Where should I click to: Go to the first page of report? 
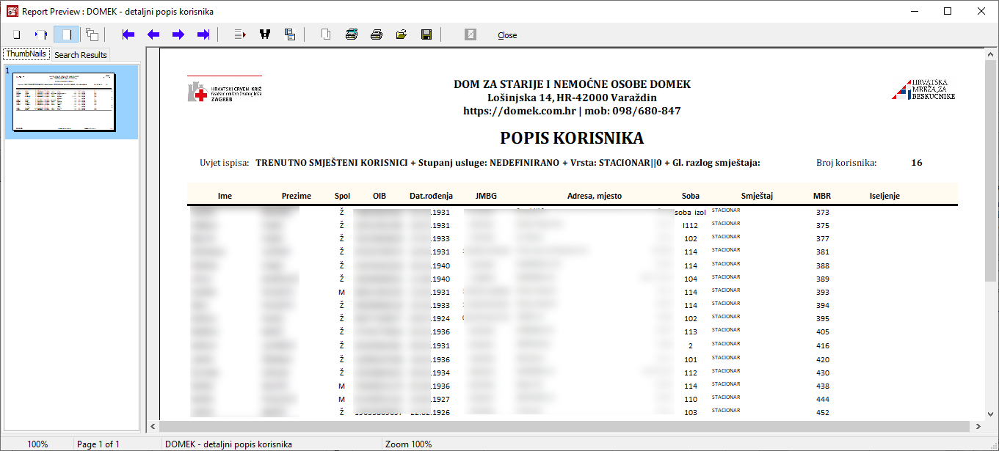128,34
